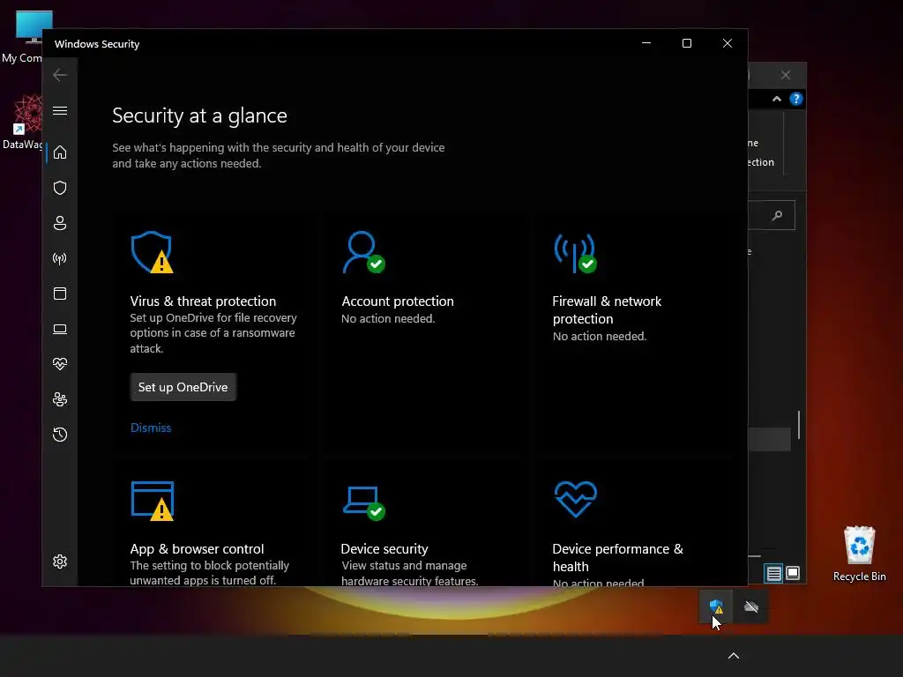This screenshot has height=677, width=903.
Task: Open the hamburger navigation menu
Action: (x=60, y=110)
